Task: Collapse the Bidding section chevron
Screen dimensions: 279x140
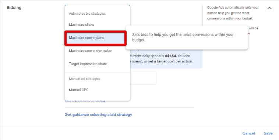Action: 269,8
